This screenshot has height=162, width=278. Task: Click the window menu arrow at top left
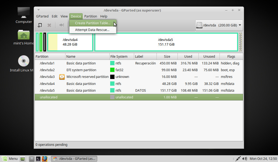coord(38,10)
